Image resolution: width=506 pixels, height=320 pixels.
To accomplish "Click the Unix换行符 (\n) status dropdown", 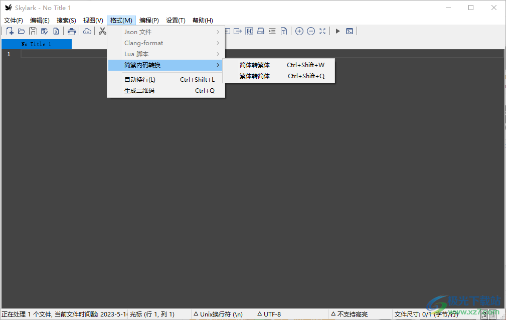I will [x=218, y=314].
